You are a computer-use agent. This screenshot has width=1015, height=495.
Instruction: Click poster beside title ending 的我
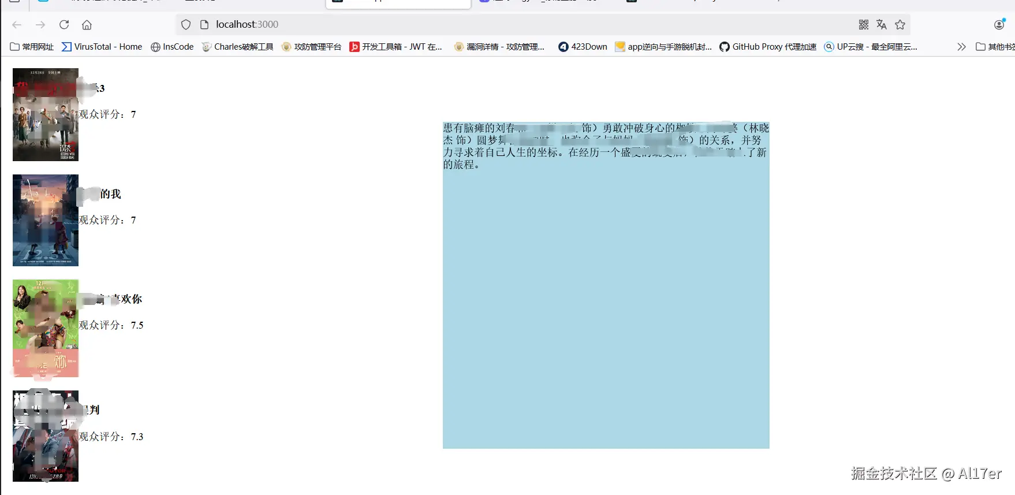pyautogui.click(x=46, y=220)
